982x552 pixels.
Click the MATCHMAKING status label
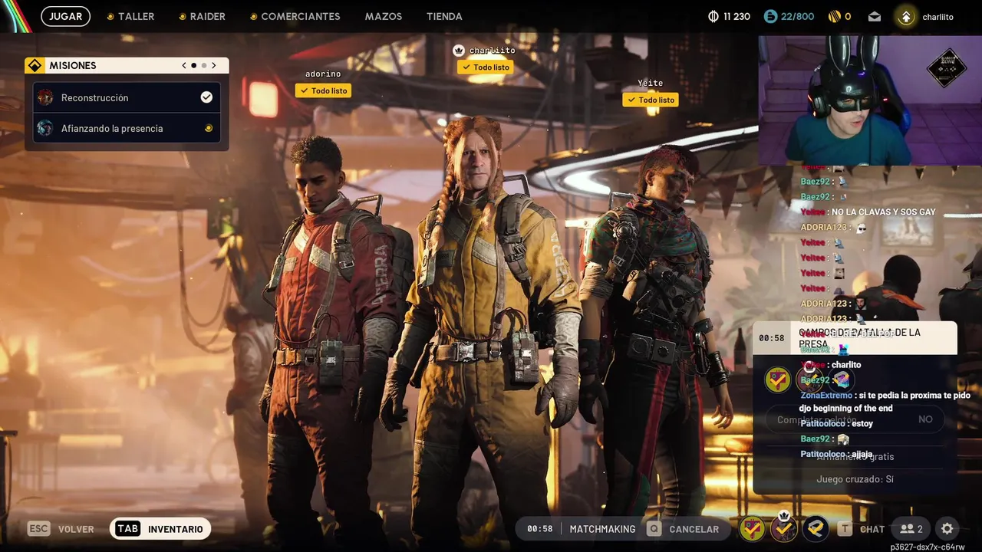pyautogui.click(x=602, y=529)
